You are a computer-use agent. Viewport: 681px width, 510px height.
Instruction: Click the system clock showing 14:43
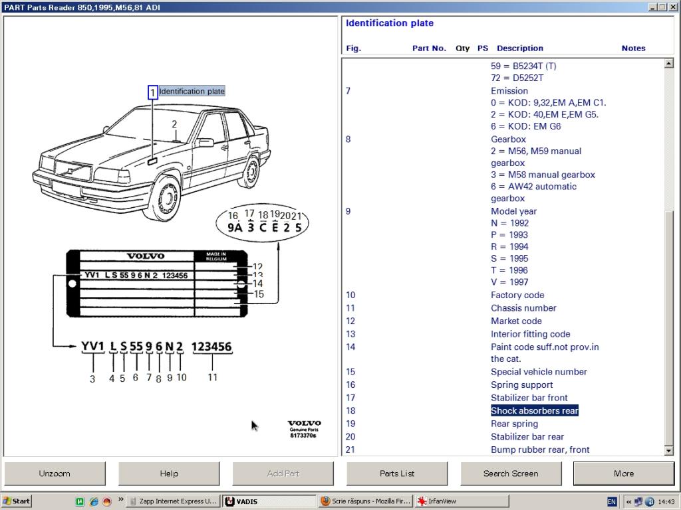666,501
